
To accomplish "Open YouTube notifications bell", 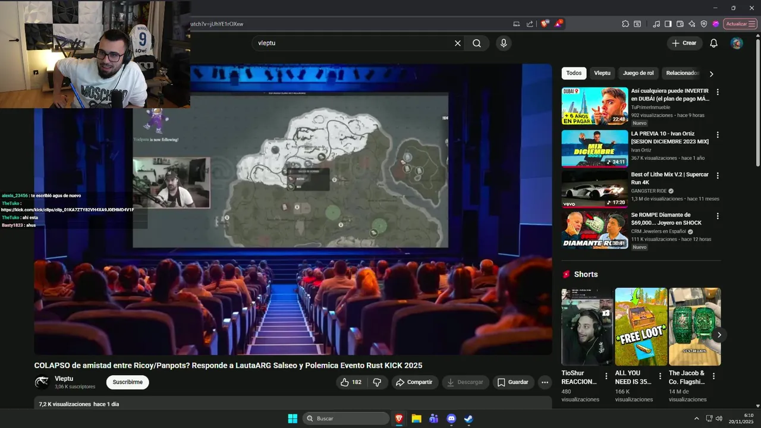I will tap(713, 43).
